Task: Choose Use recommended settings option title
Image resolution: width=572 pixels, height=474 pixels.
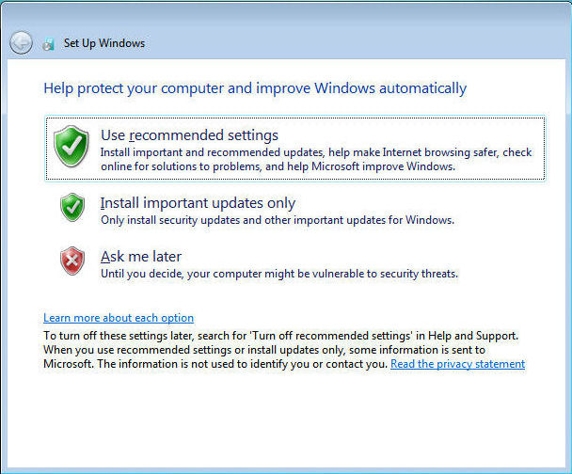Action: click(x=189, y=135)
